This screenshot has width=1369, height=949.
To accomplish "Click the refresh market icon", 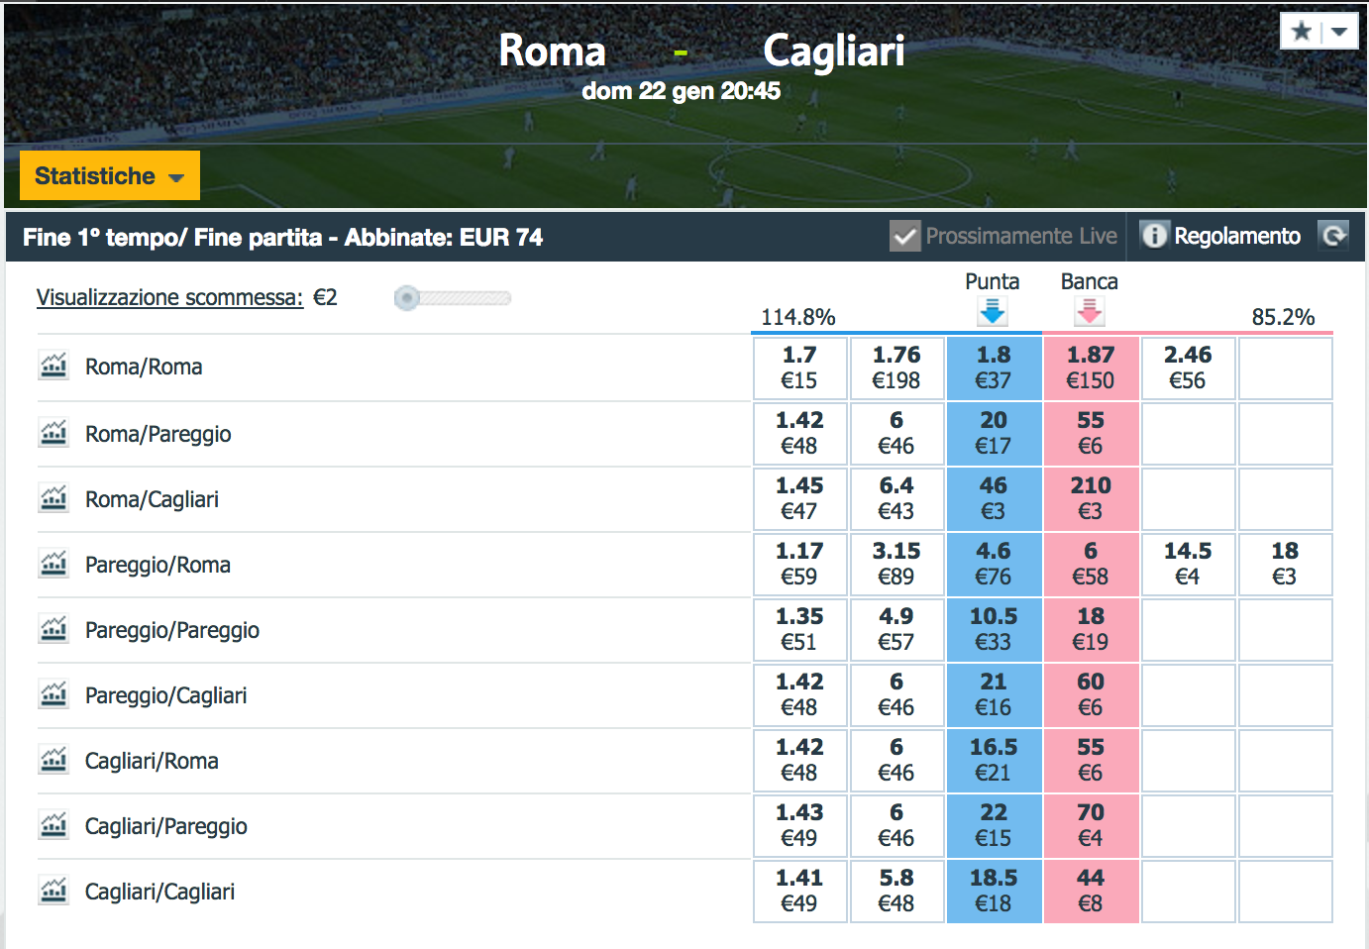I will 1334,236.
